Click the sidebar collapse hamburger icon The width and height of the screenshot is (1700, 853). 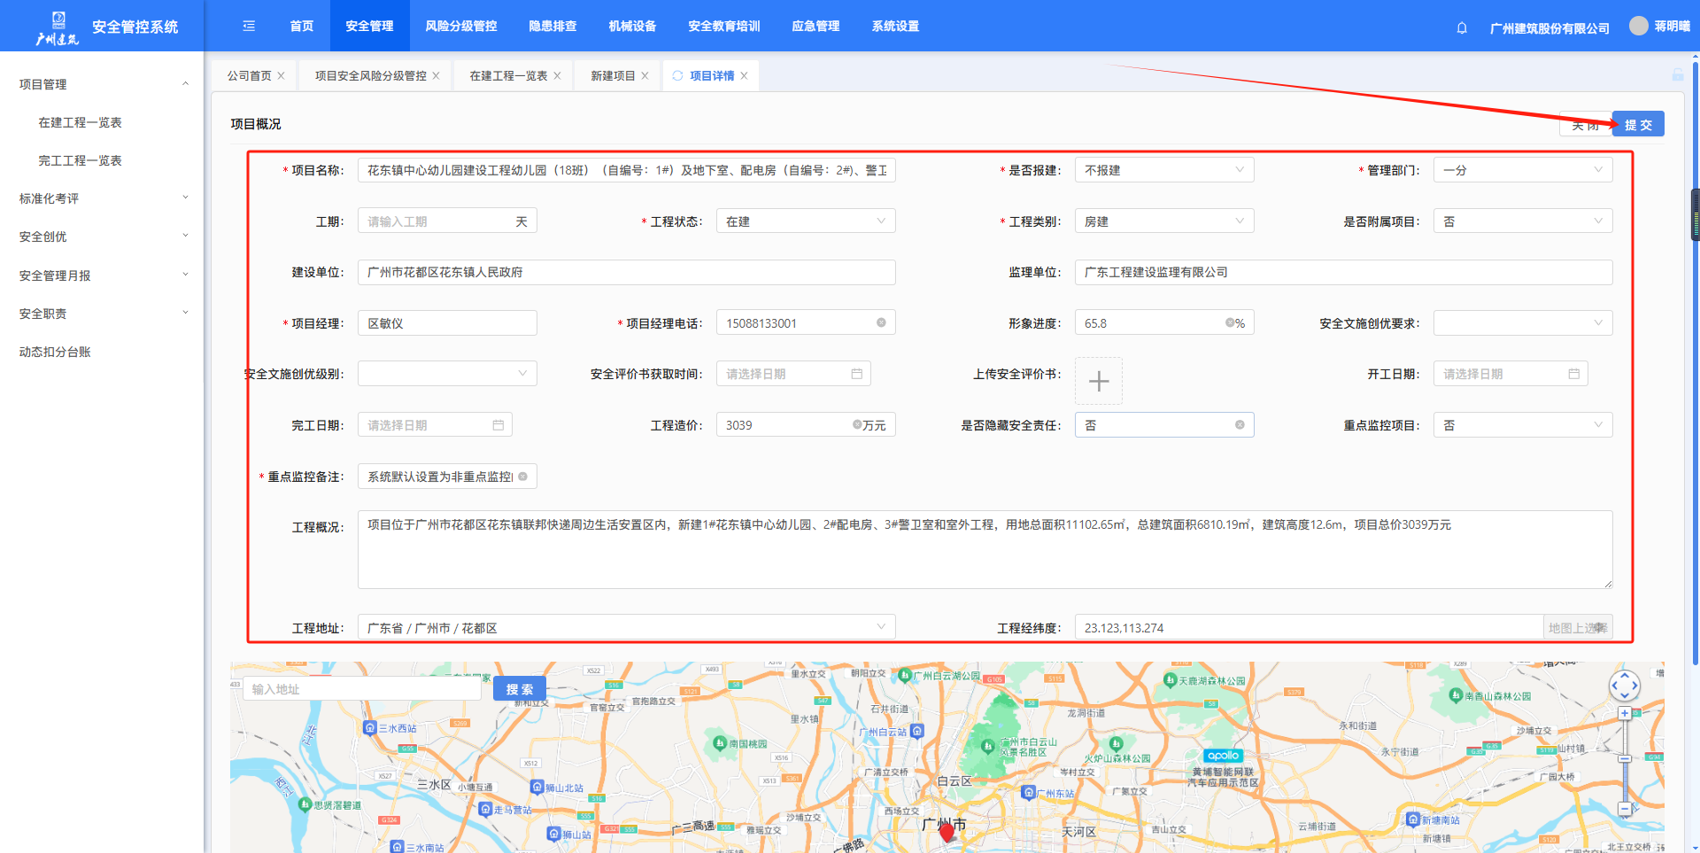click(249, 26)
